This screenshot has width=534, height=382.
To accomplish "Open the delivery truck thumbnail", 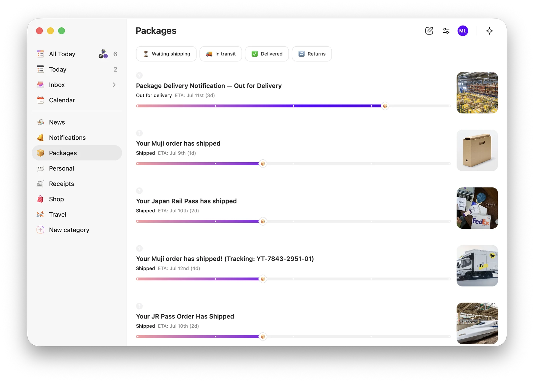I will (x=477, y=266).
